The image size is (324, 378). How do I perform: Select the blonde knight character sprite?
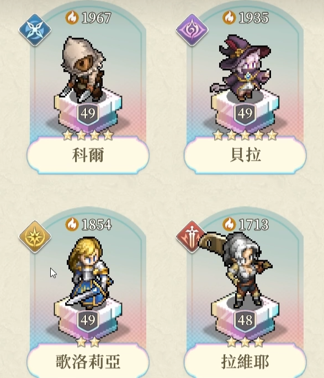pos(89,273)
